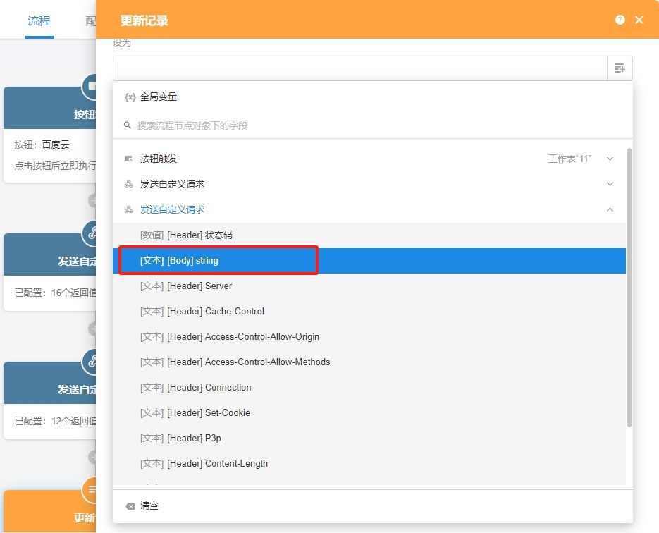The width and height of the screenshot is (659, 533).
Task: Expand the 按钮触发 工作表"11" section
Action: tap(610, 158)
